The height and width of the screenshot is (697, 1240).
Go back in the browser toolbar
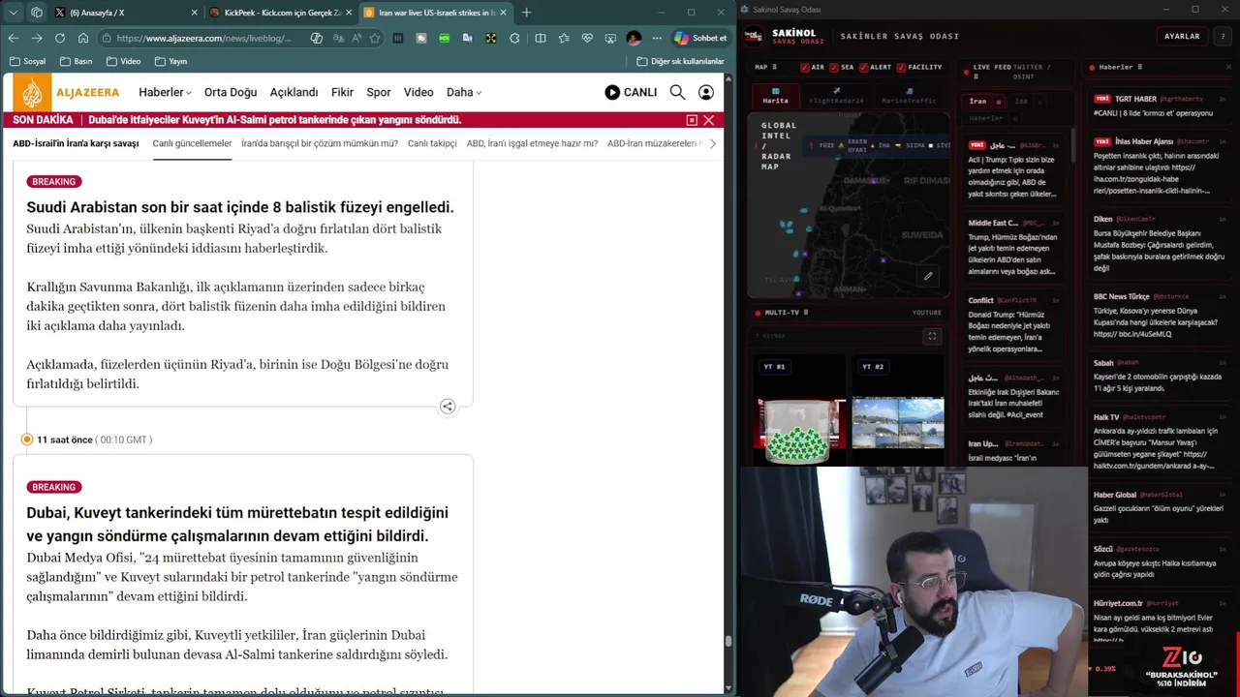(13, 38)
